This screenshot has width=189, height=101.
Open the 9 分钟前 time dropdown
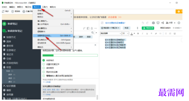177,28
